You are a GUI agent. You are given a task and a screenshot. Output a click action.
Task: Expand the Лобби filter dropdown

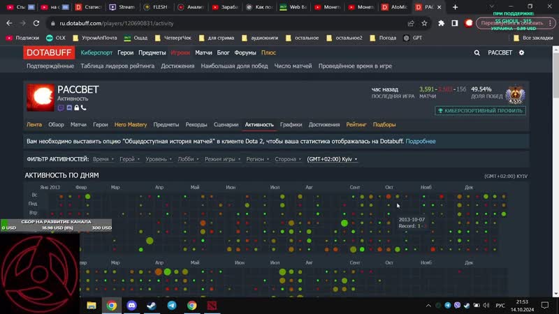coord(188,159)
